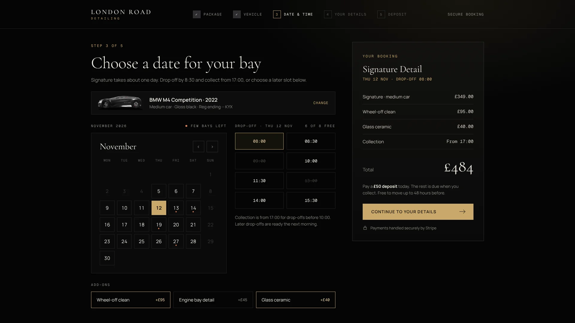The height and width of the screenshot is (323, 575).
Task: Toggle the Wheel-off clean add-on
Action: coord(131,300)
